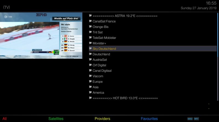219x122 pixels.
Task: Click folder icon beside Sky Deutschland
Action: click(90, 49)
